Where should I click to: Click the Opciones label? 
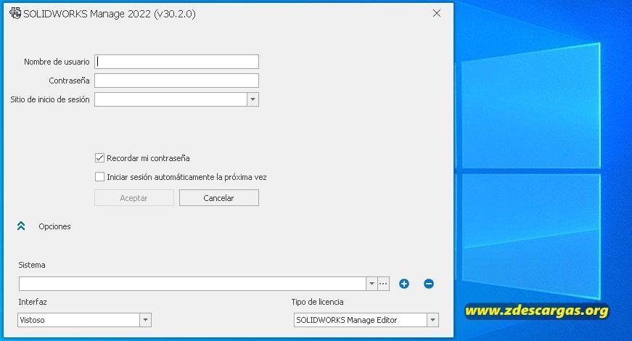[x=54, y=226]
